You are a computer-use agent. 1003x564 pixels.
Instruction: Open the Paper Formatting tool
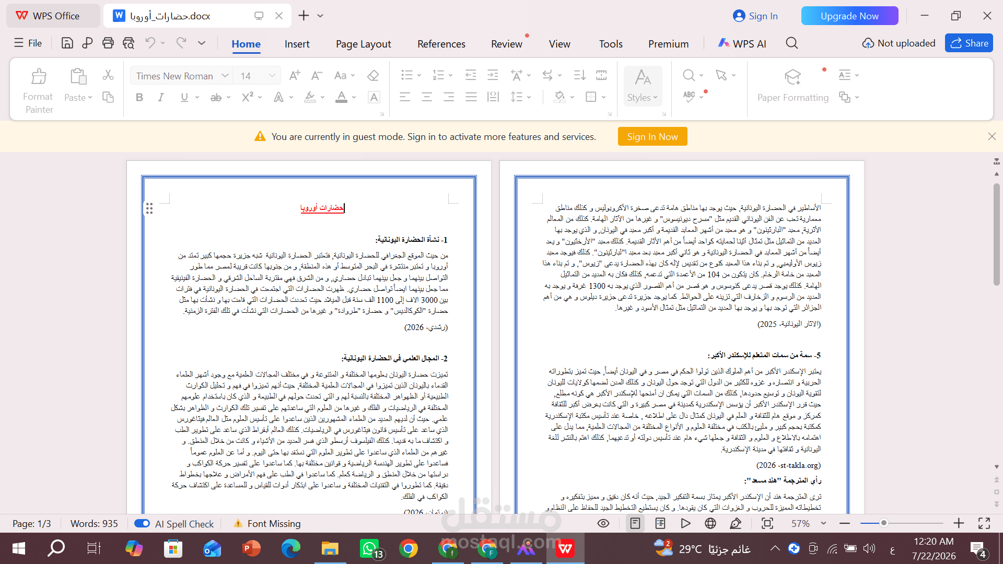coord(793,85)
